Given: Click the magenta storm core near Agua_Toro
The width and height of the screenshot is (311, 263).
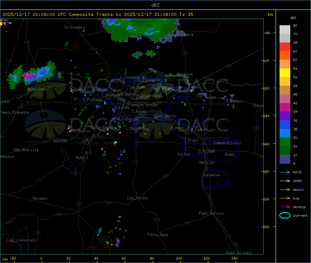Looking at the screenshot, I should click(29, 76).
